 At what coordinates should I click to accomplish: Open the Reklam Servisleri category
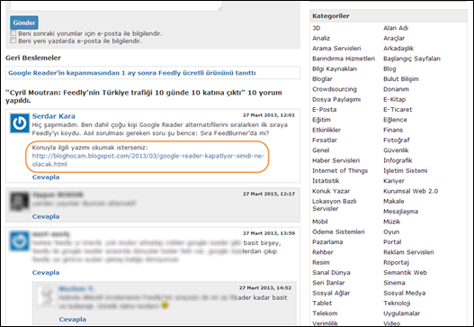click(408, 252)
